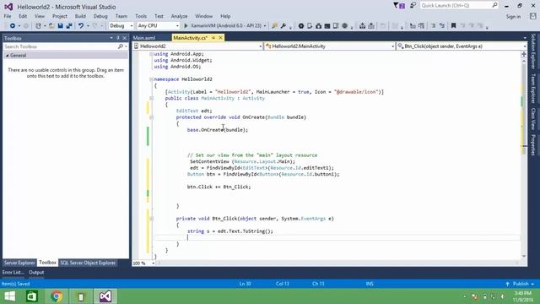
Task: Click the dark console window toolbar icon
Action: coord(327,26)
